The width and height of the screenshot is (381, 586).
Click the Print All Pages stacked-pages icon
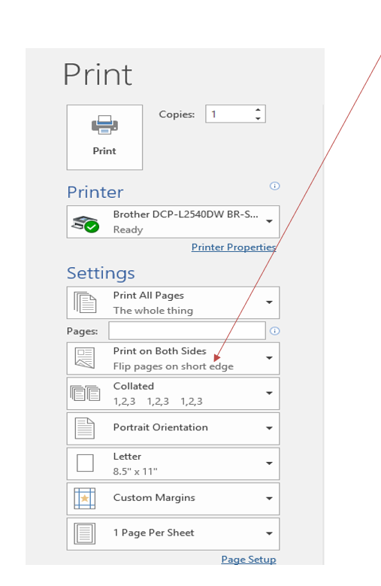coord(86,302)
